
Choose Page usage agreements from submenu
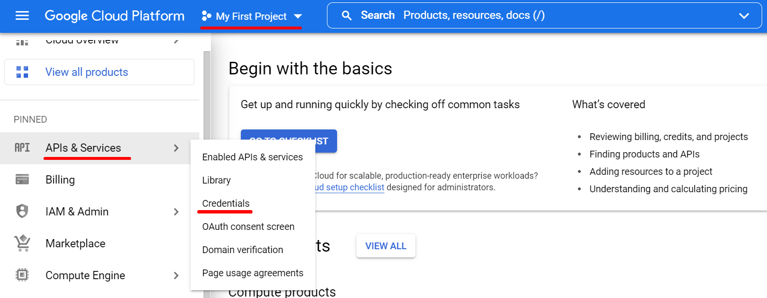[252, 273]
